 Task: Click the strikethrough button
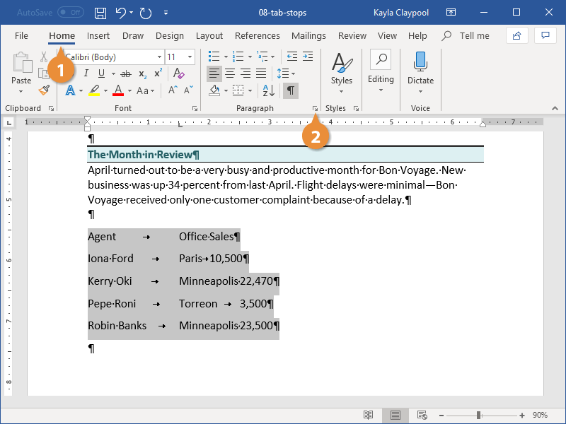(x=126, y=73)
